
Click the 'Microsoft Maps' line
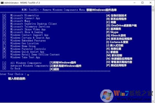point(20,21)
